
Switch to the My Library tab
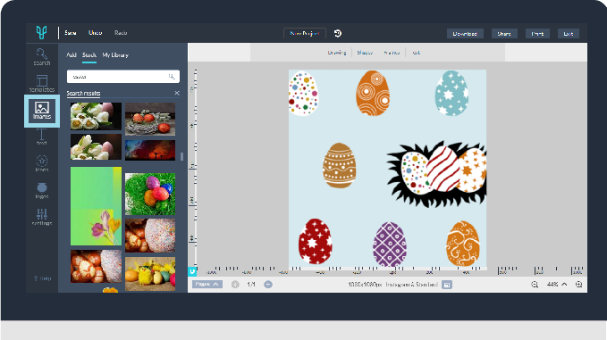115,54
